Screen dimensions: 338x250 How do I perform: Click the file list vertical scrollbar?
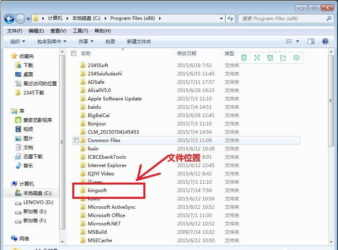pos(331,101)
